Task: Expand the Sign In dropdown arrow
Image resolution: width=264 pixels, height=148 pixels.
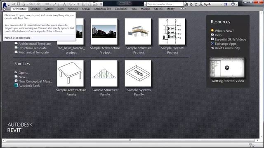Action: click(222, 4)
